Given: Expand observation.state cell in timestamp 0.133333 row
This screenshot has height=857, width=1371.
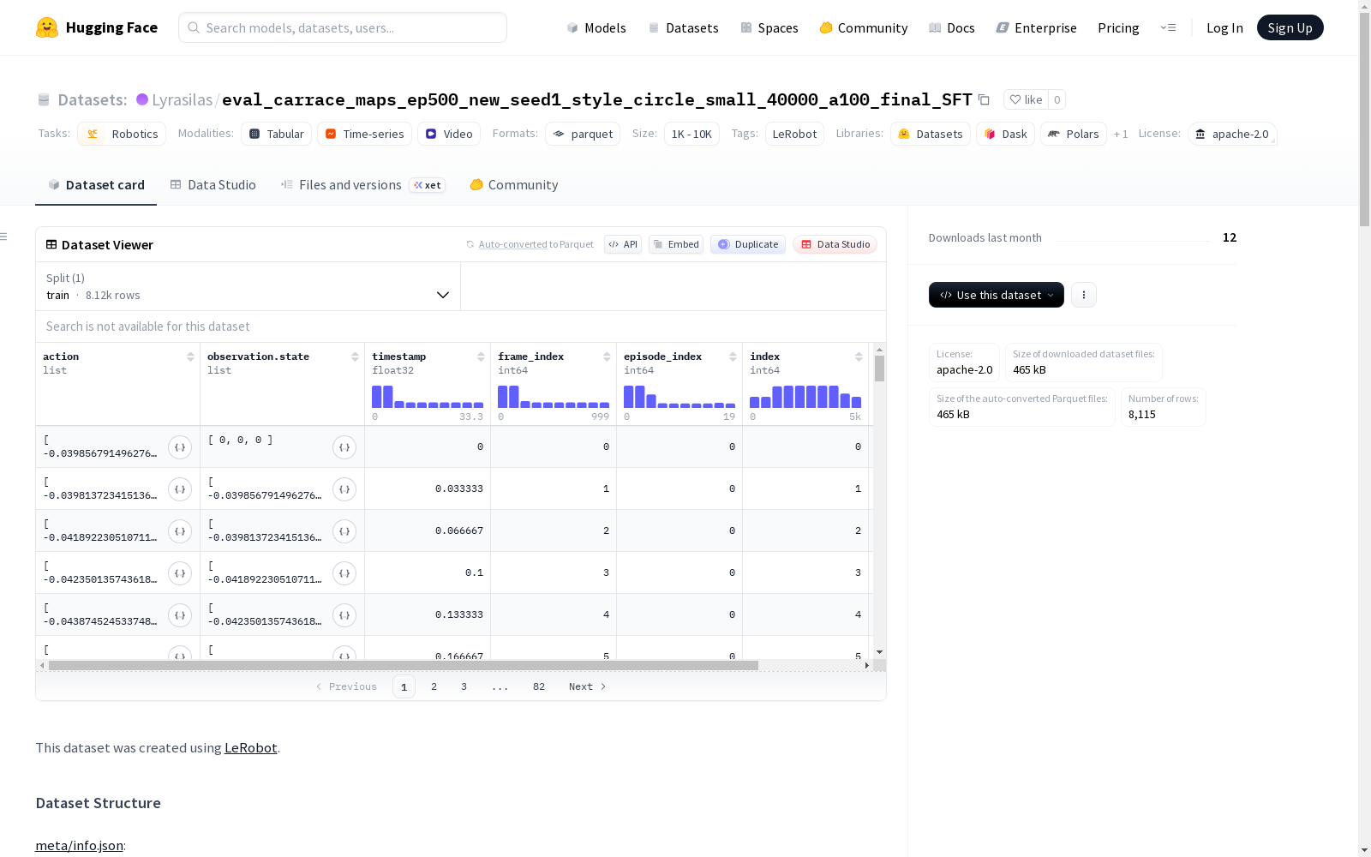Looking at the screenshot, I should click(344, 615).
